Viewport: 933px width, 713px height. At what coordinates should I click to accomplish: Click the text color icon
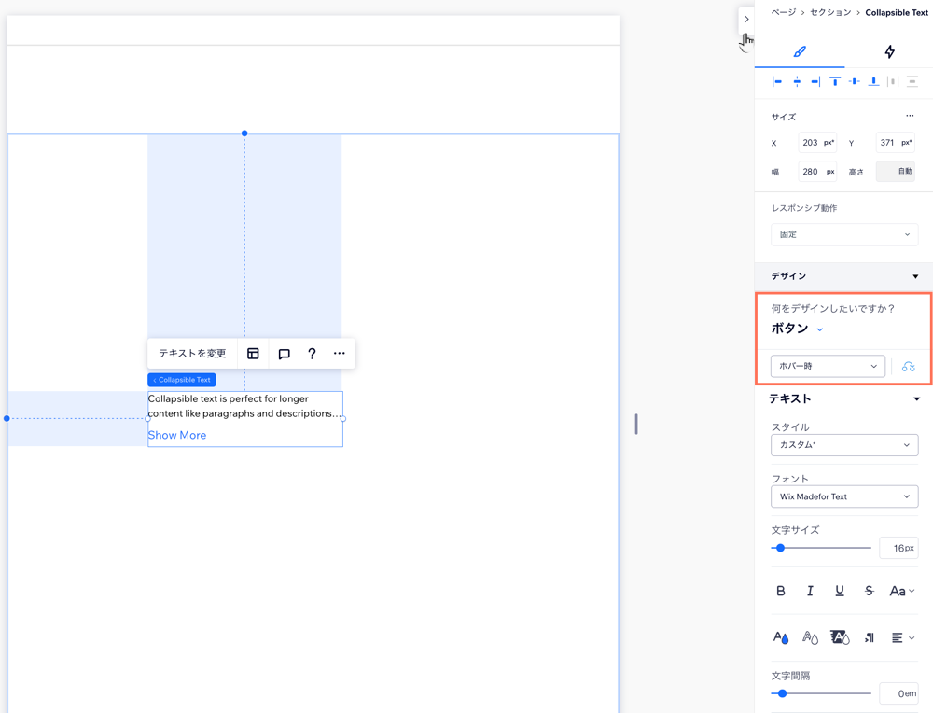point(781,637)
